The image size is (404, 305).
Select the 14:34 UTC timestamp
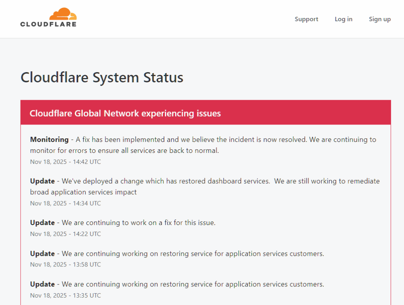(x=65, y=203)
